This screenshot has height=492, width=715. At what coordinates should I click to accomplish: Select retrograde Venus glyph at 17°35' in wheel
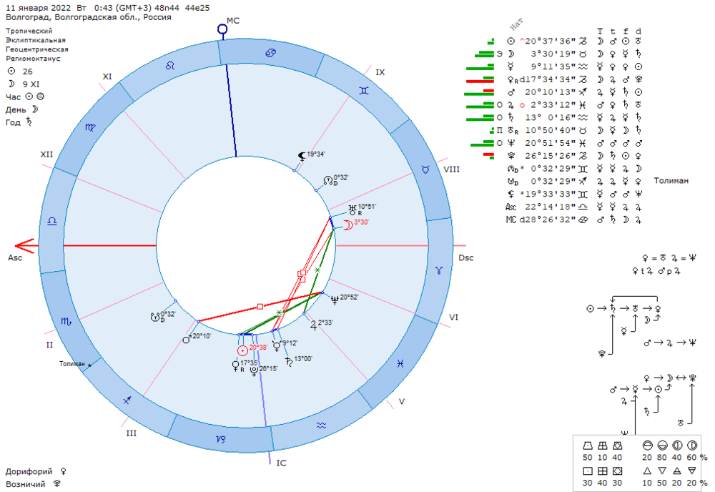(235, 365)
